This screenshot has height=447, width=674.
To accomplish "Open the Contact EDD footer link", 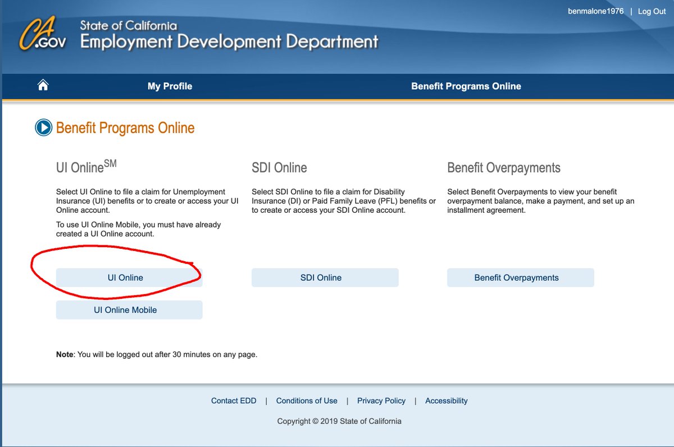I will [234, 400].
